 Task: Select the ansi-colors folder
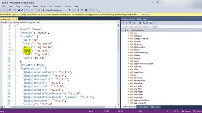[139, 86]
